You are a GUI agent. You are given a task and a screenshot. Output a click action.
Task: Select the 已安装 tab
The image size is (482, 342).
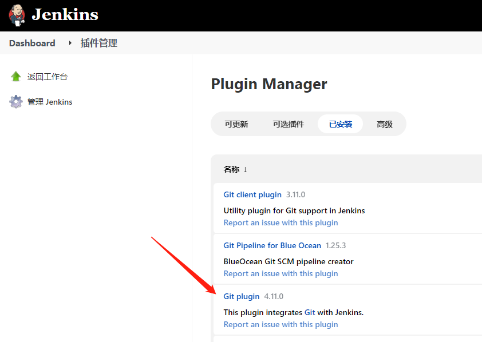(340, 124)
